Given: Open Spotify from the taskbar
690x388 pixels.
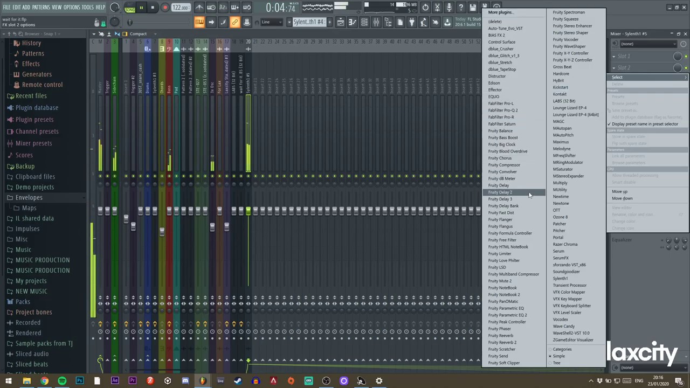Looking at the screenshot, I should 62,381.
